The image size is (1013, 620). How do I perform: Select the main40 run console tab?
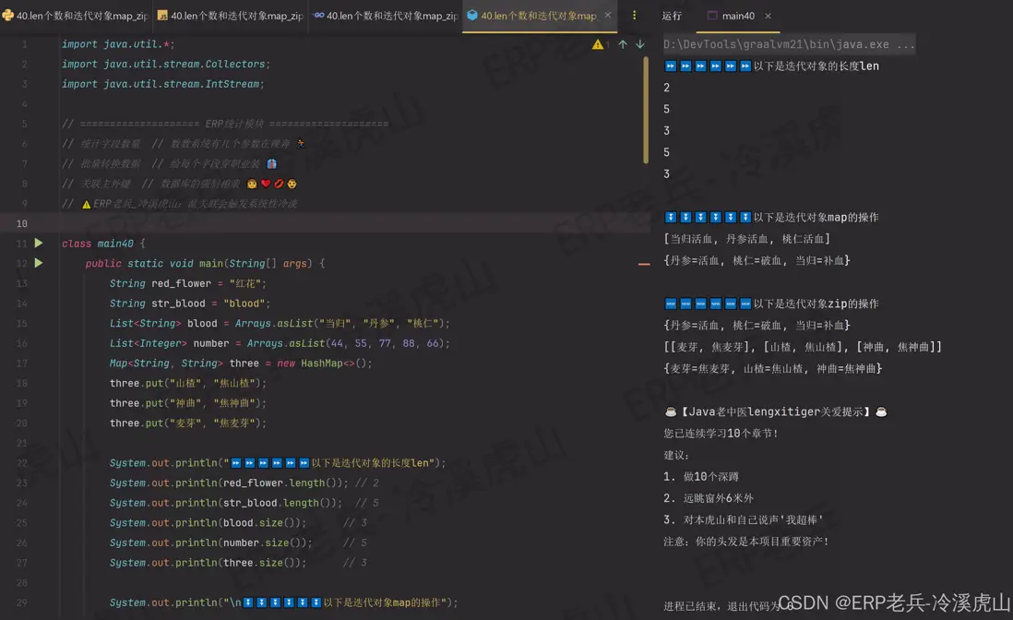[x=736, y=16]
